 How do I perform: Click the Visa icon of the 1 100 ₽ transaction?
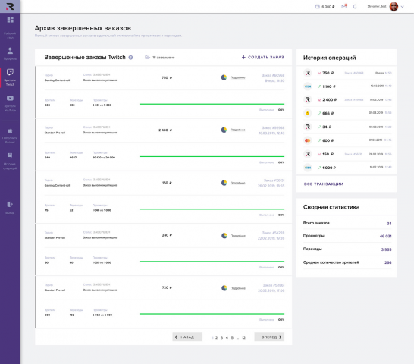308,86
